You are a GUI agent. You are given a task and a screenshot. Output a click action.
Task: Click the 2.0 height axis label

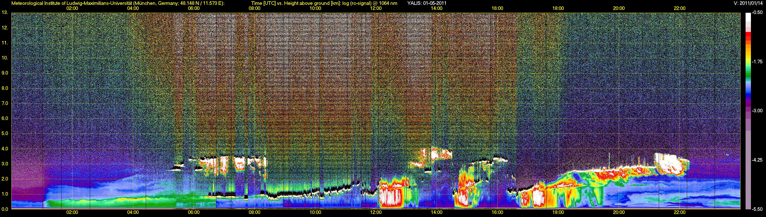pos(5,179)
